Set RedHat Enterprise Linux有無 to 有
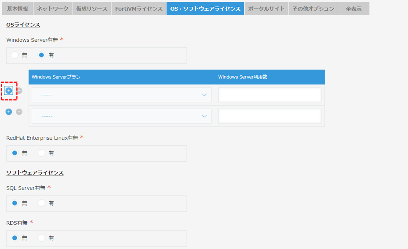The image size is (408, 249). coord(41,153)
